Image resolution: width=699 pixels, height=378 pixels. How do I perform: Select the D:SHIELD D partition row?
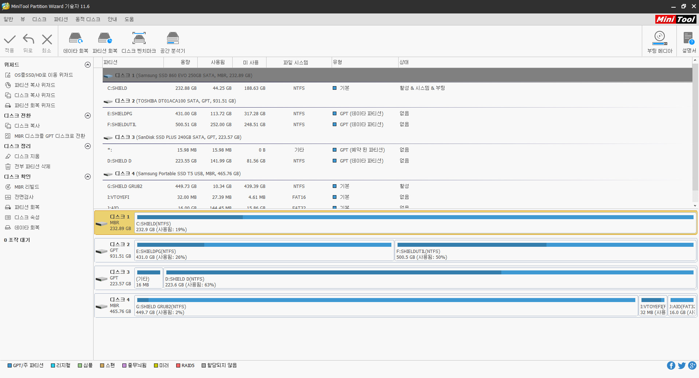[x=397, y=161]
